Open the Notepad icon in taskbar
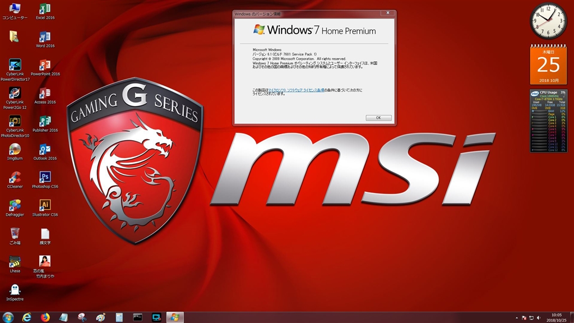The image size is (574, 323). click(64, 317)
